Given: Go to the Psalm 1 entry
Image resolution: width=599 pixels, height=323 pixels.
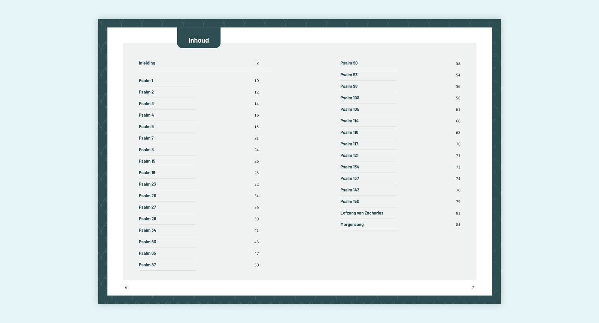Looking at the screenshot, I should (x=146, y=81).
